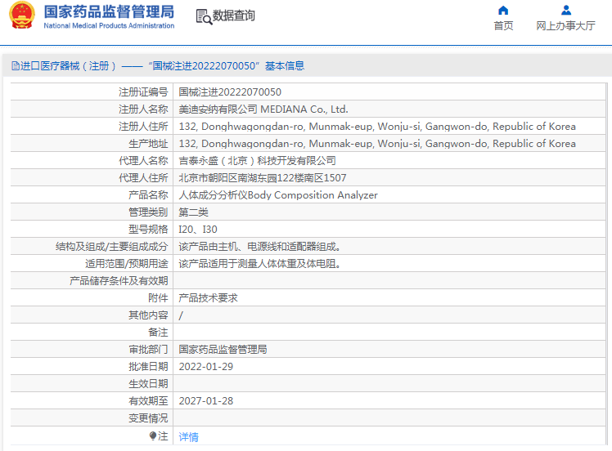Click the 国家药品监督管理局 site title

108,11
